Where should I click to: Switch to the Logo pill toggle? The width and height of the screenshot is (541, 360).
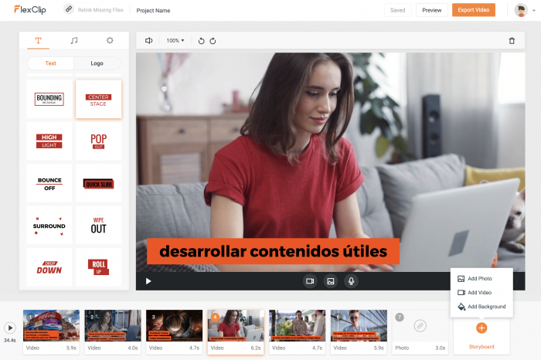[97, 63]
